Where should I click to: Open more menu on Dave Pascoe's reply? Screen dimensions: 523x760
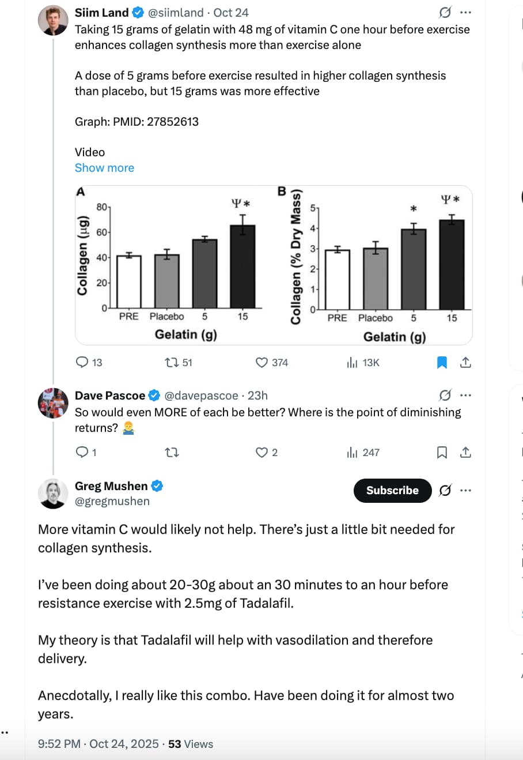(x=466, y=396)
